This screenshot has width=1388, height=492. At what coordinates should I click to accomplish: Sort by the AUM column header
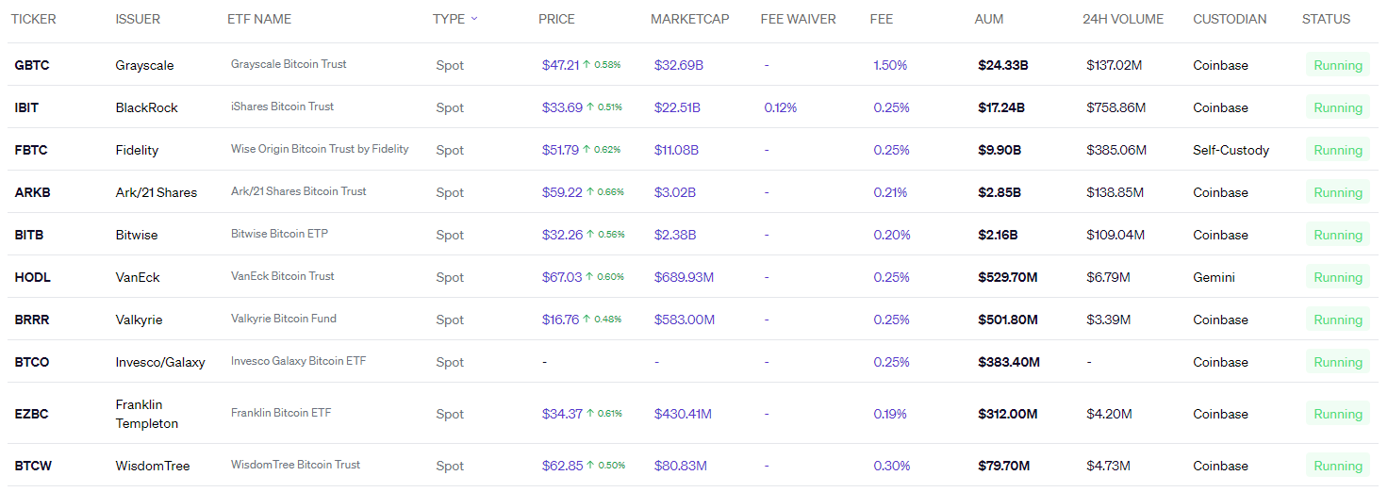[x=988, y=19]
